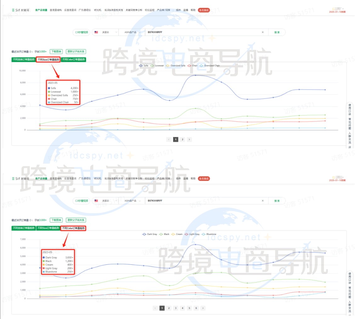
Task: Open the 美国站 marketplace dropdown in the lower panel
Action: [105, 201]
